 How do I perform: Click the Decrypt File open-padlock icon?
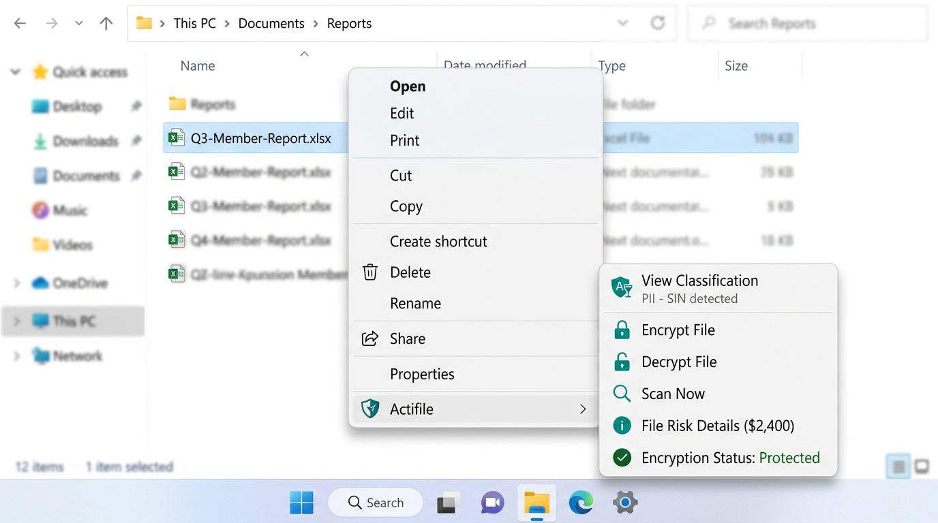[x=622, y=362]
